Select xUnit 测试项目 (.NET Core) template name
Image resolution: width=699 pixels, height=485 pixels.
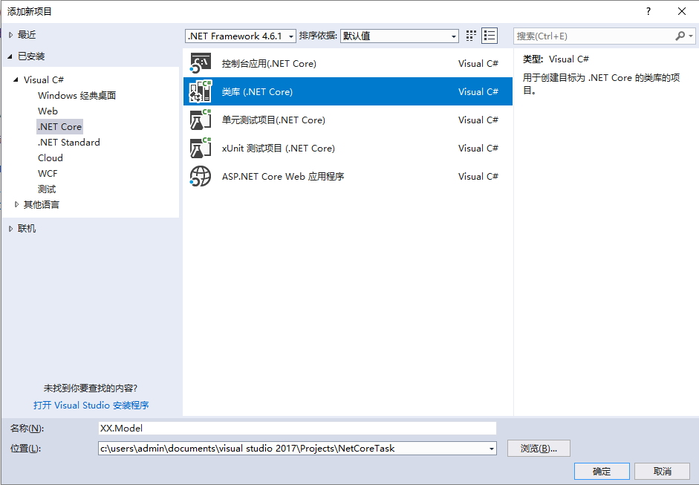point(278,148)
